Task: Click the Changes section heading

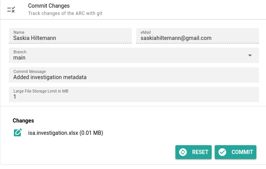Action: point(23,121)
